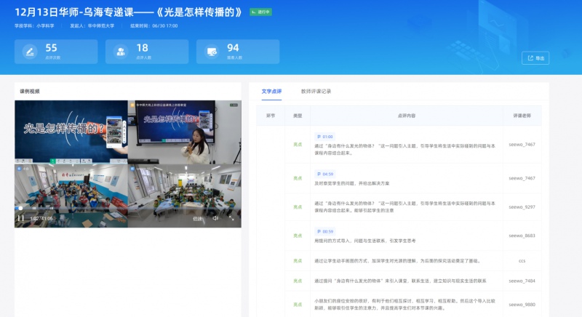The width and height of the screenshot is (582, 317).
Task: Pause the lesson video
Action: [x=20, y=218]
